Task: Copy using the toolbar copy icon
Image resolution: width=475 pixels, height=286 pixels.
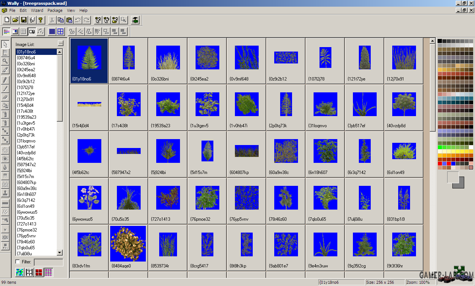Action: (x=61, y=20)
